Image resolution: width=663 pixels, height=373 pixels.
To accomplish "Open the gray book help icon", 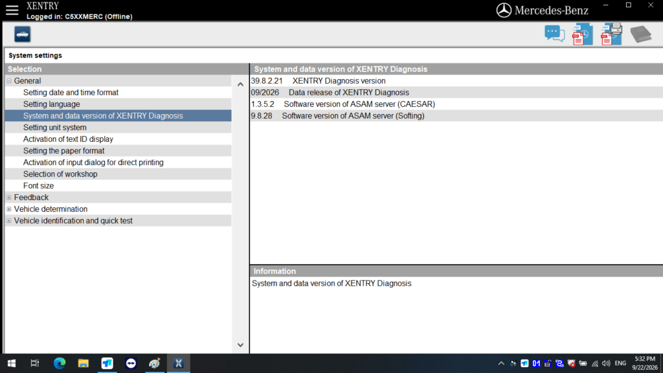I will tap(641, 34).
